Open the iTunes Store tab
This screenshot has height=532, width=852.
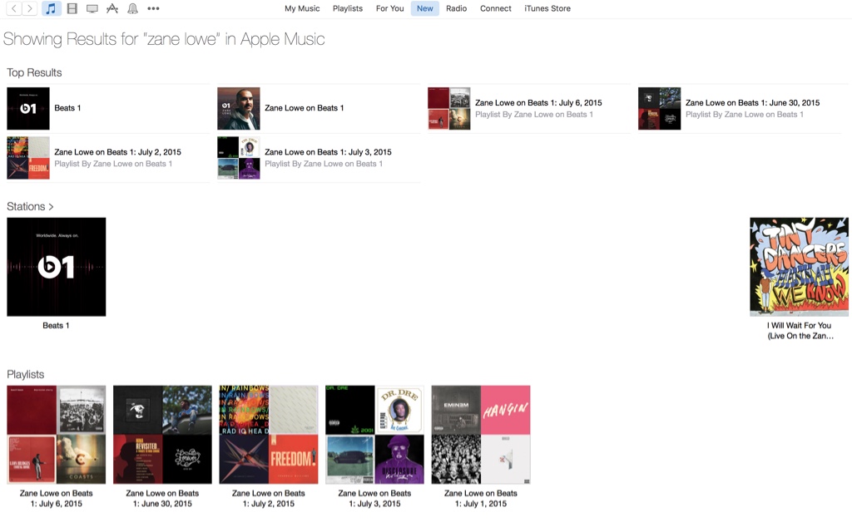click(547, 8)
